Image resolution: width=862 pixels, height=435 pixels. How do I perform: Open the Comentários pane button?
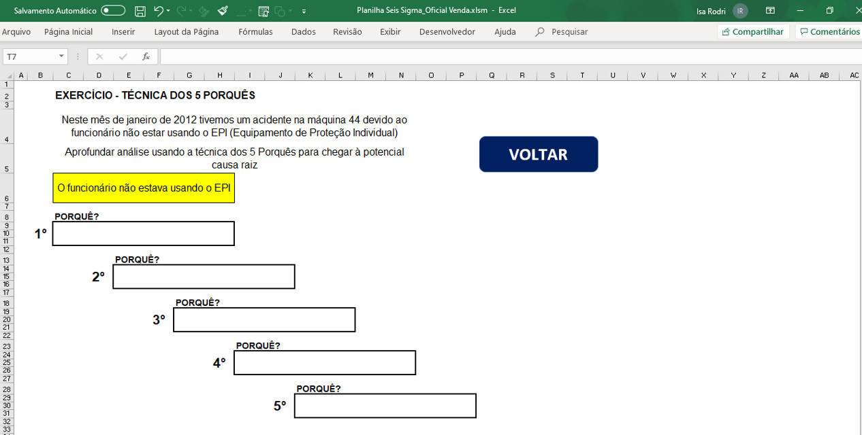(829, 32)
